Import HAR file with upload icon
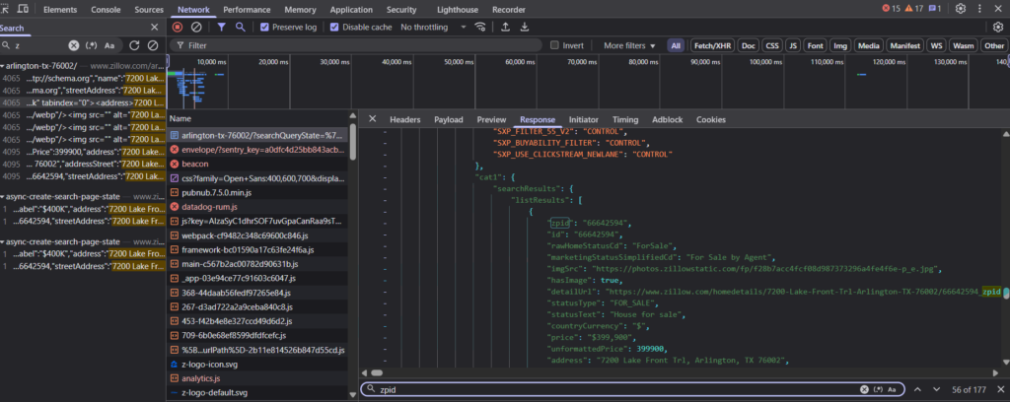The height and width of the screenshot is (402, 1010). coord(506,27)
